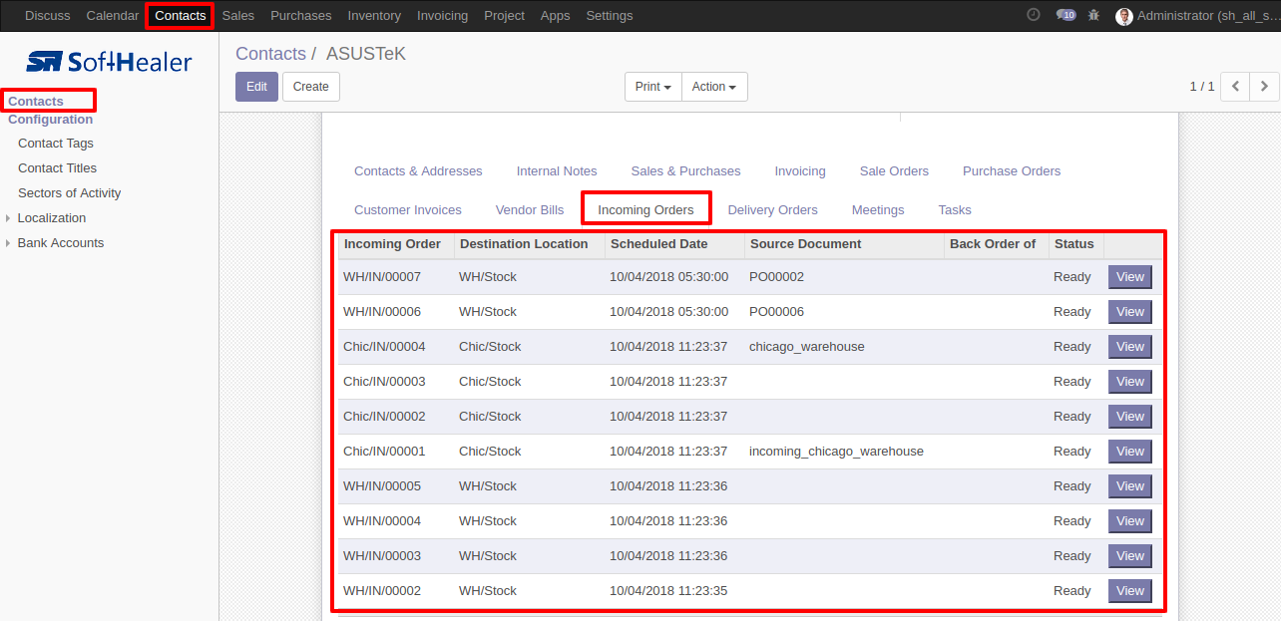
Task: View order WH/IN/00004
Action: coord(1130,521)
